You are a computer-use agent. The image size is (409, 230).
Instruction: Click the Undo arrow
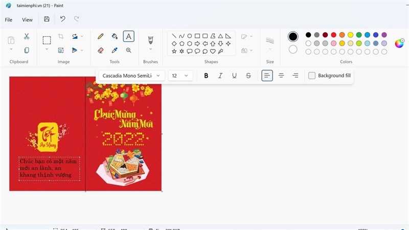[x=62, y=19]
